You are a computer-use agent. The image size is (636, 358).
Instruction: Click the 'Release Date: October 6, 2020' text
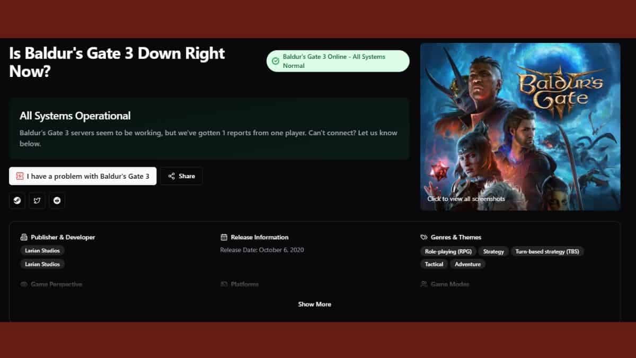262,250
